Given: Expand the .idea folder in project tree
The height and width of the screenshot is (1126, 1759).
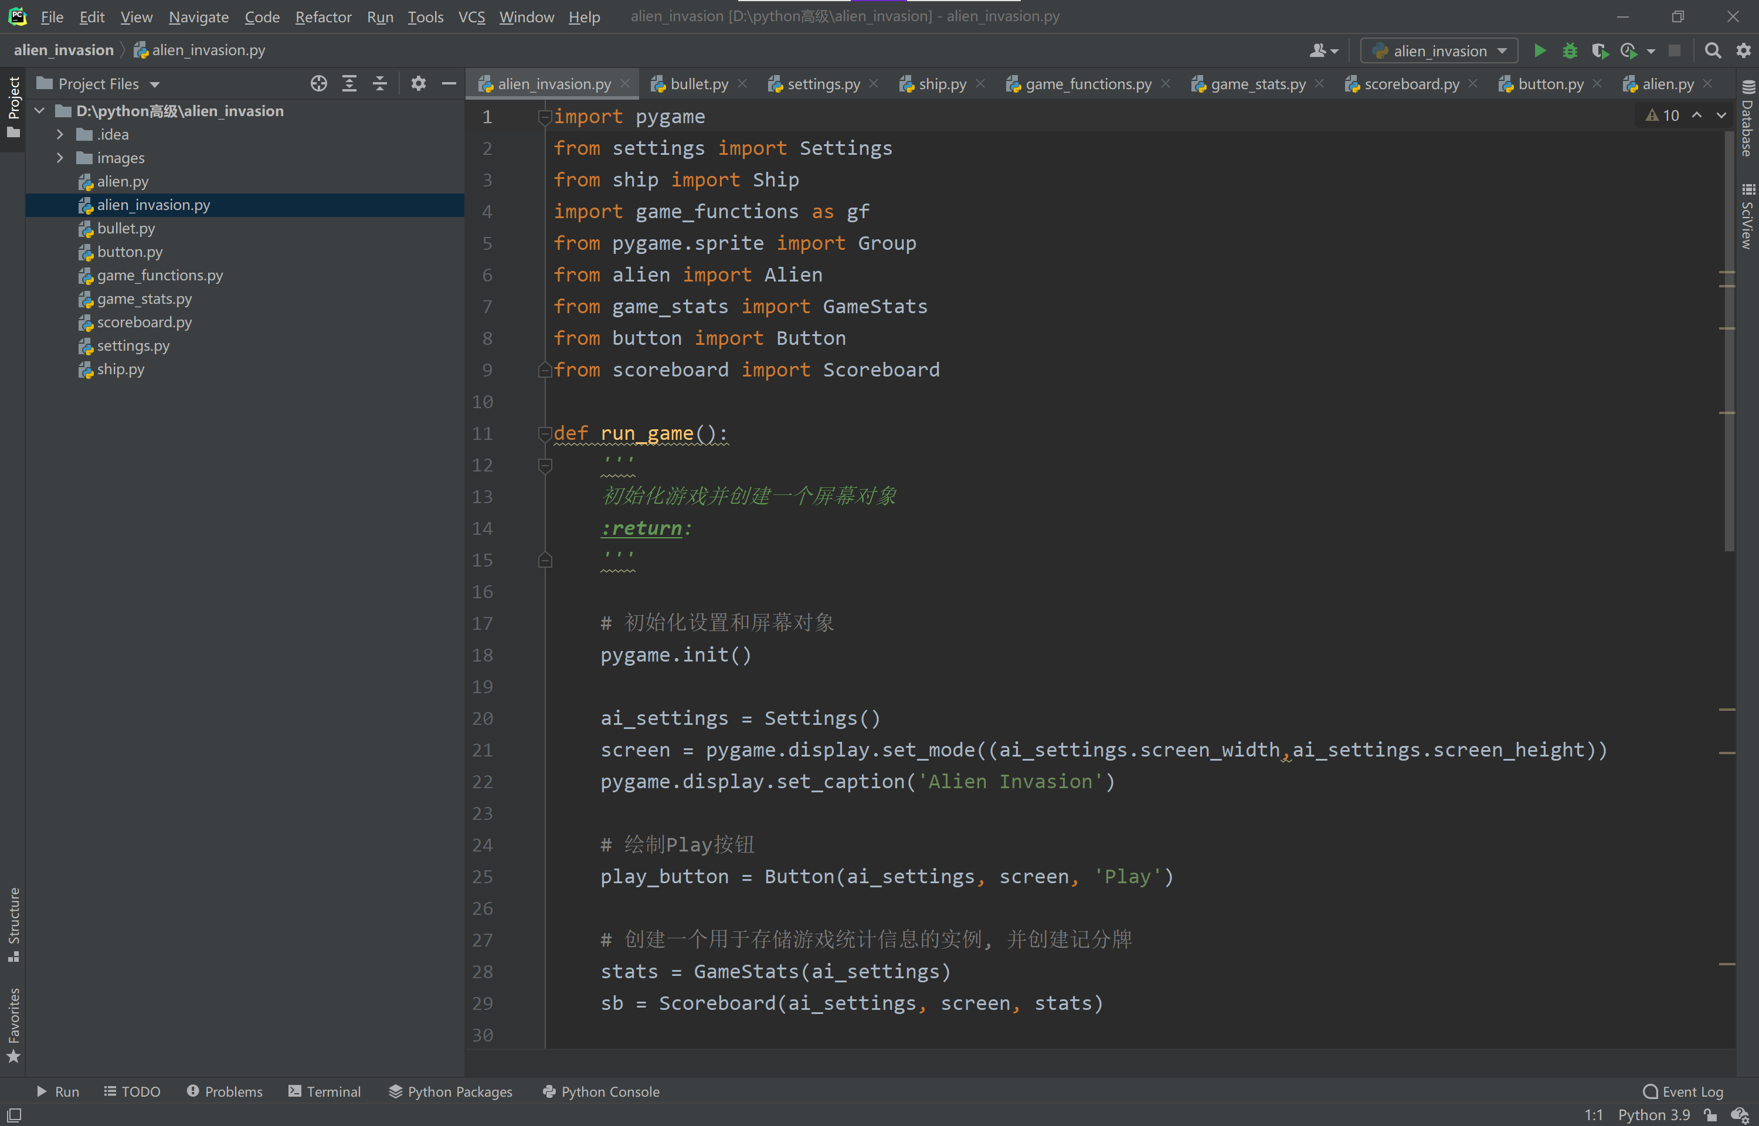Looking at the screenshot, I should (60, 133).
